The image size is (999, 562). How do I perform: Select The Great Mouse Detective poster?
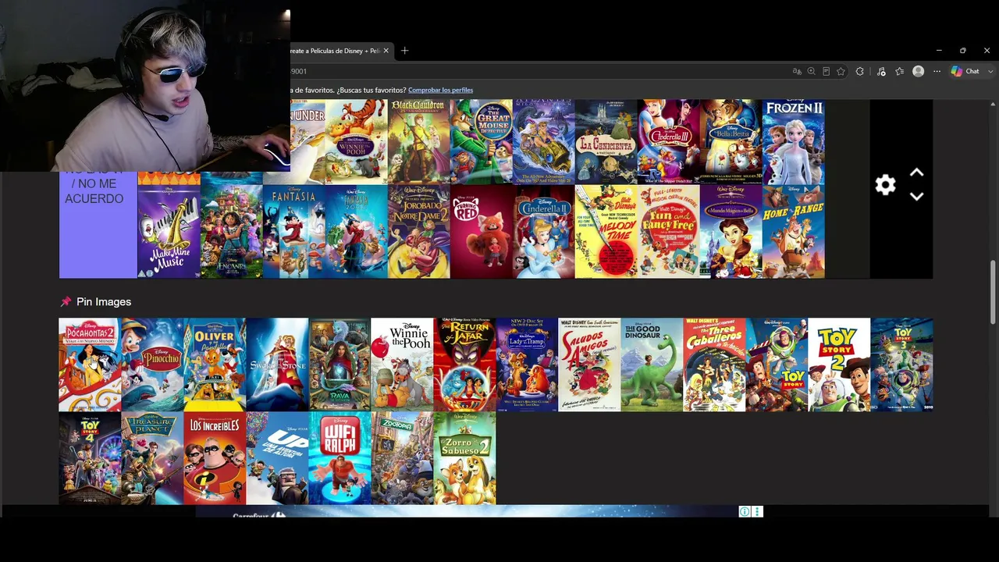pos(481,141)
